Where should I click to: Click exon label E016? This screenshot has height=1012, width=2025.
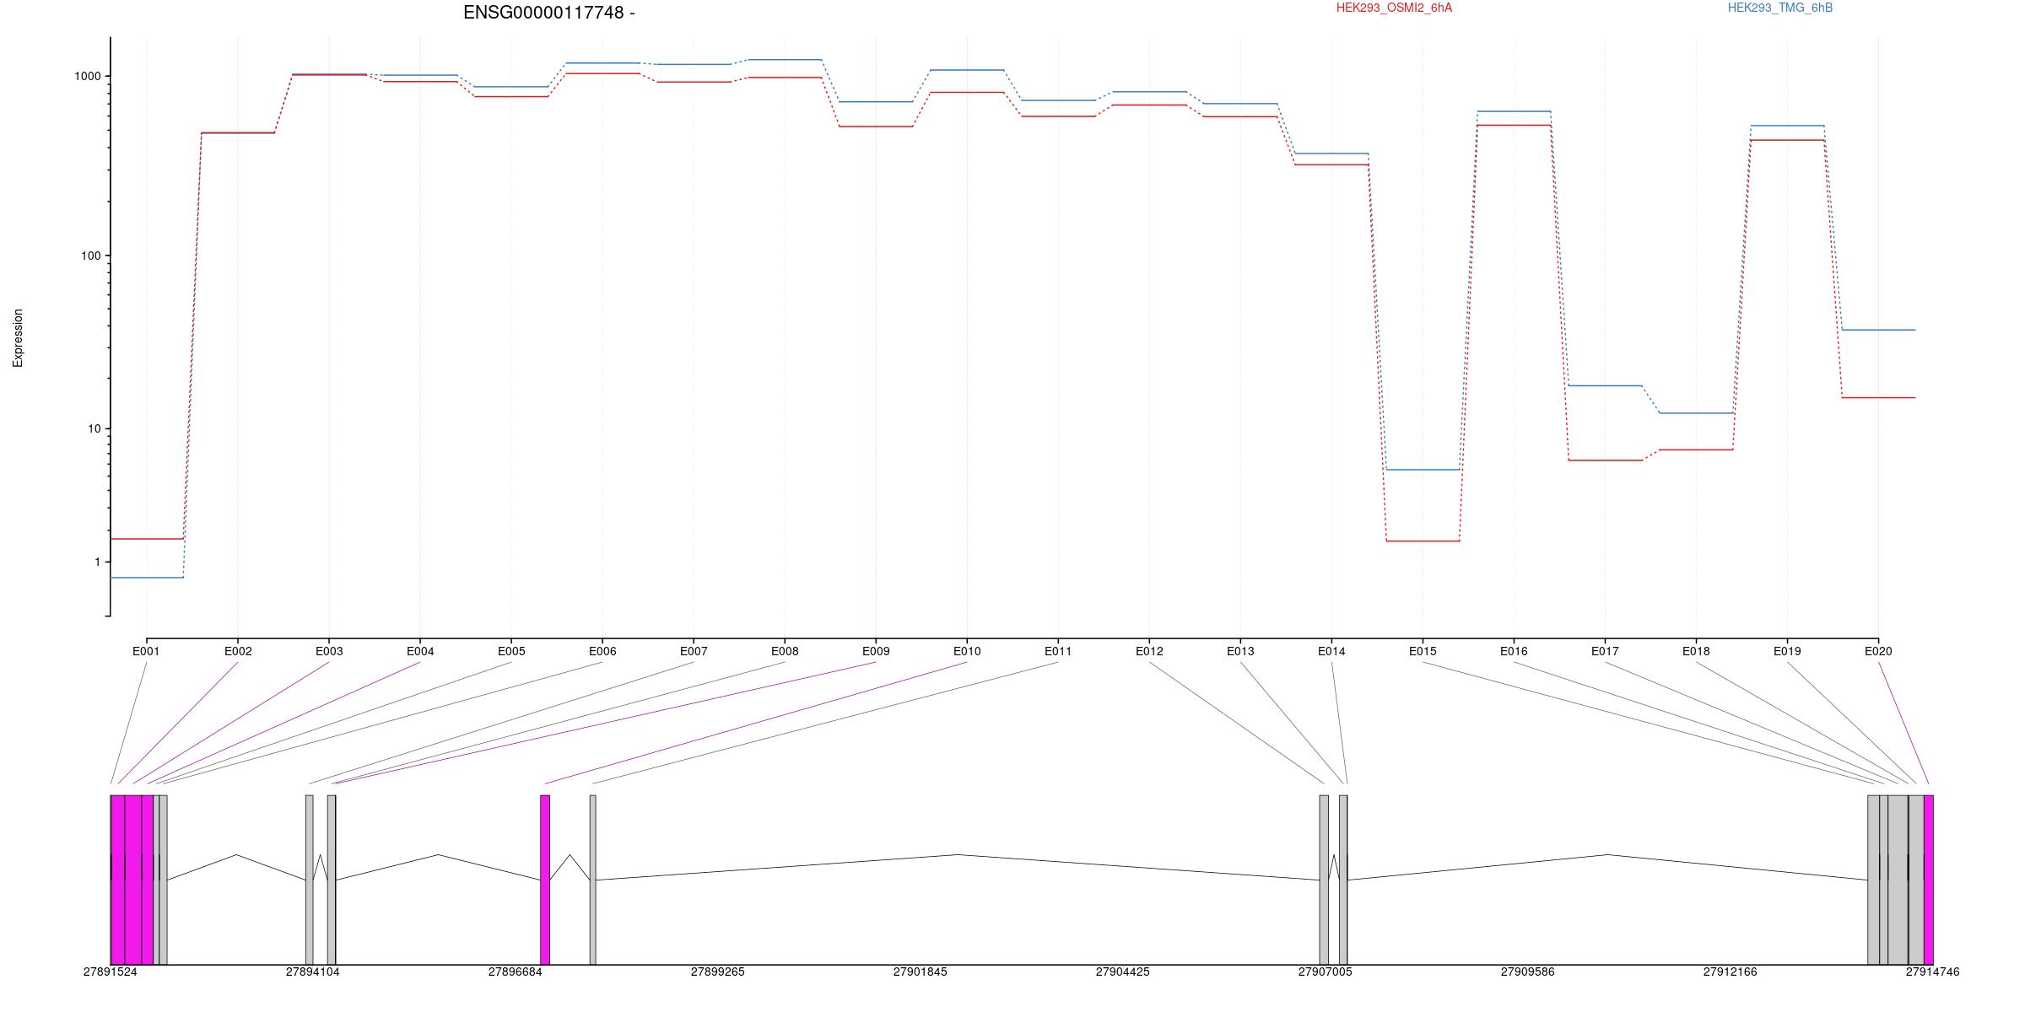[1514, 651]
